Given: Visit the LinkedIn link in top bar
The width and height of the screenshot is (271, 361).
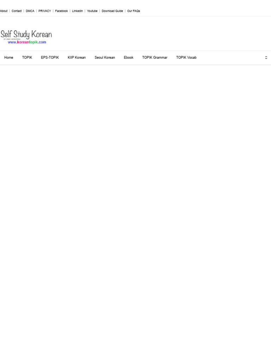Looking at the screenshot, I should click(77, 11).
